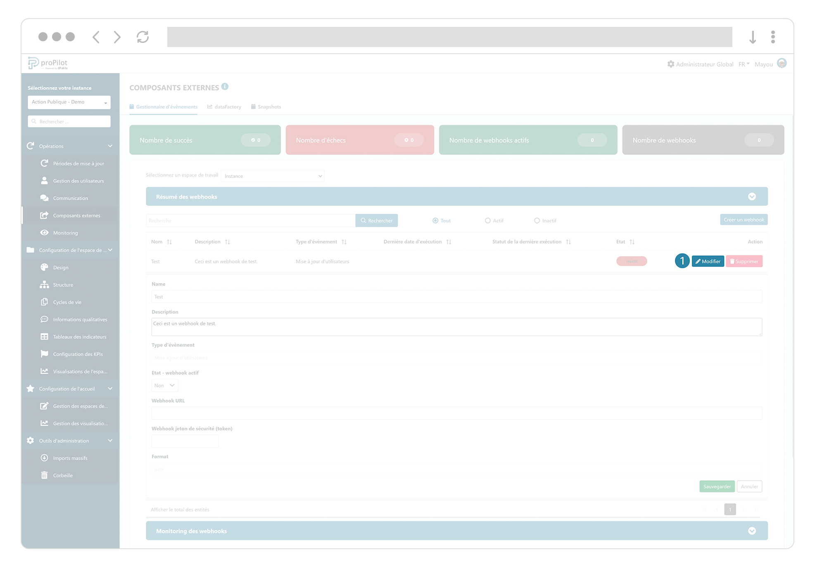
Task: Open Structure from the sidebar
Action: pyautogui.click(x=63, y=285)
